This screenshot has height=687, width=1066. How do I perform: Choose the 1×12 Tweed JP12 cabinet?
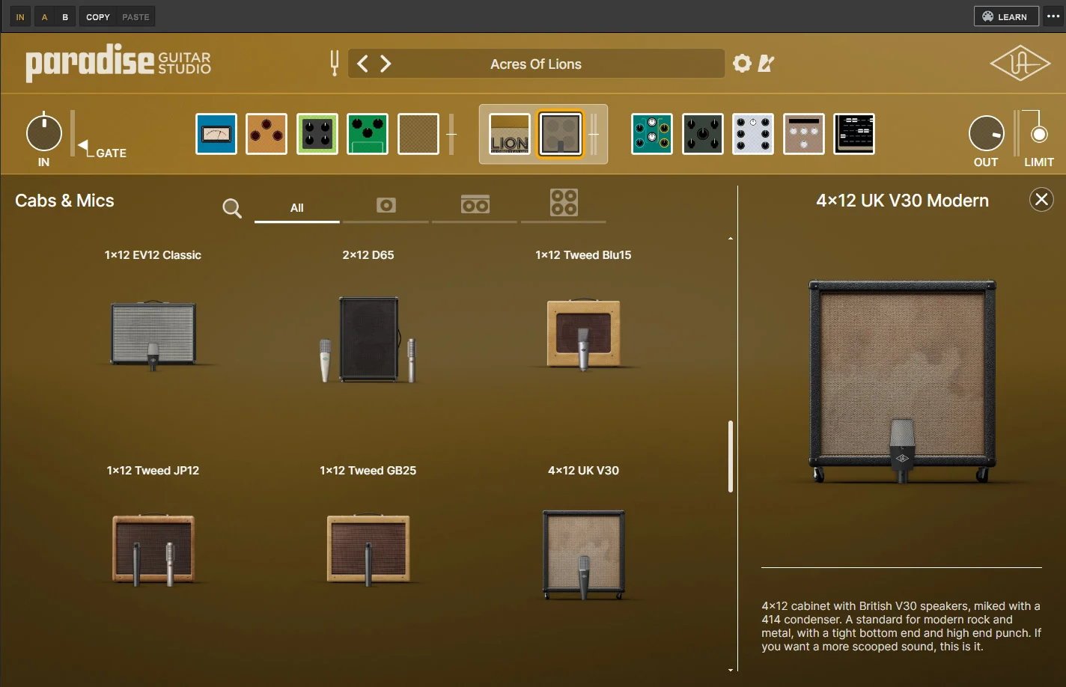pyautogui.click(x=153, y=550)
